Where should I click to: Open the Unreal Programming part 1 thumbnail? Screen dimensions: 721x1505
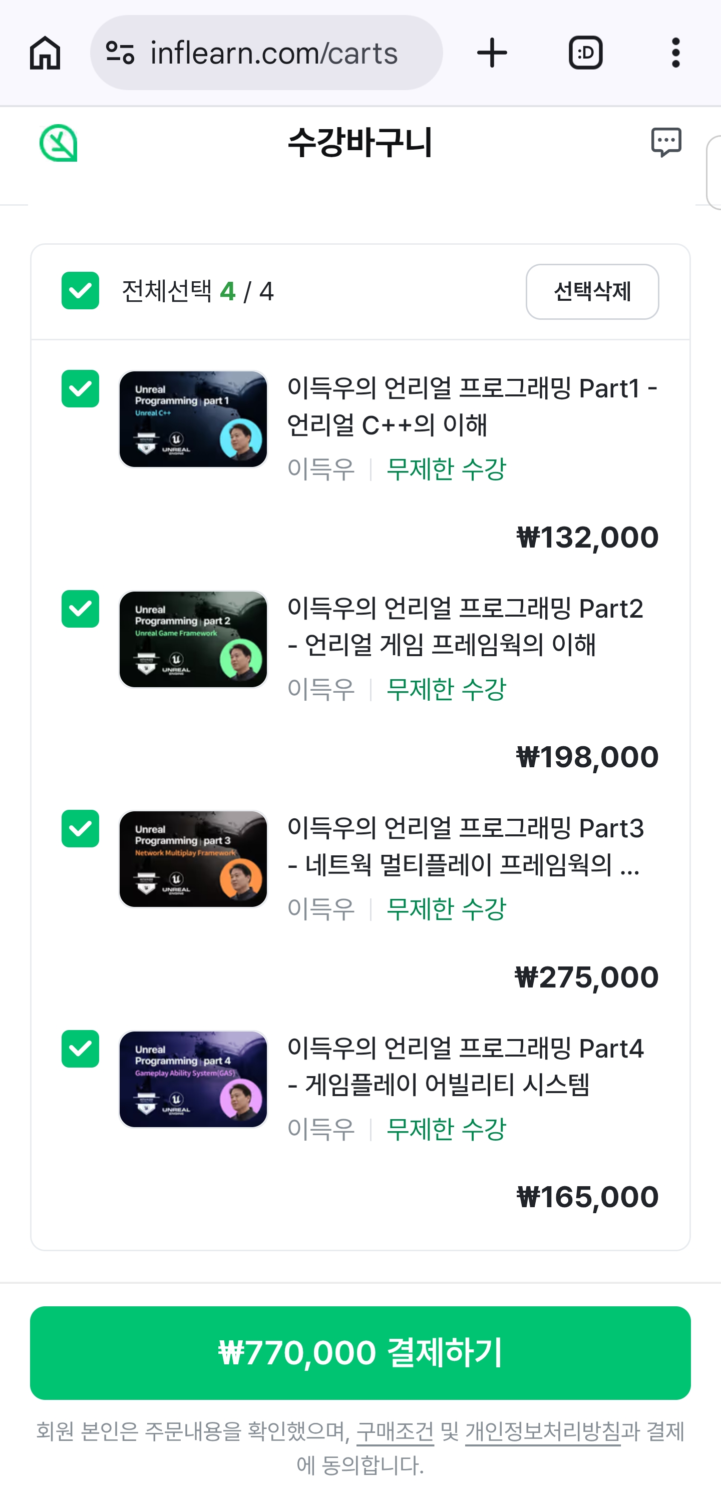(193, 419)
